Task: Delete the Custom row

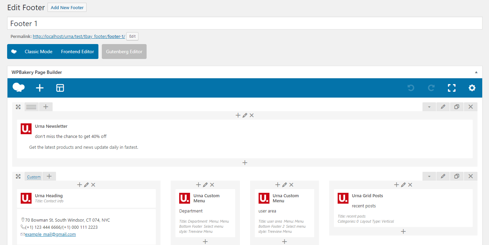Action: [x=471, y=176]
